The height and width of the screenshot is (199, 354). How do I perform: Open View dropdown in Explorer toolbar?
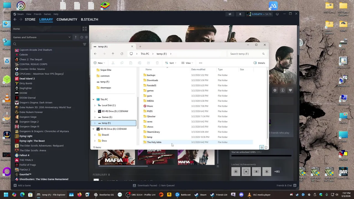(187, 63)
